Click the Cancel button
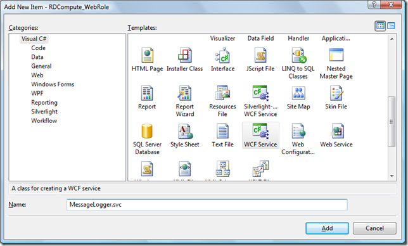This screenshot has width=408, height=246. (374, 228)
